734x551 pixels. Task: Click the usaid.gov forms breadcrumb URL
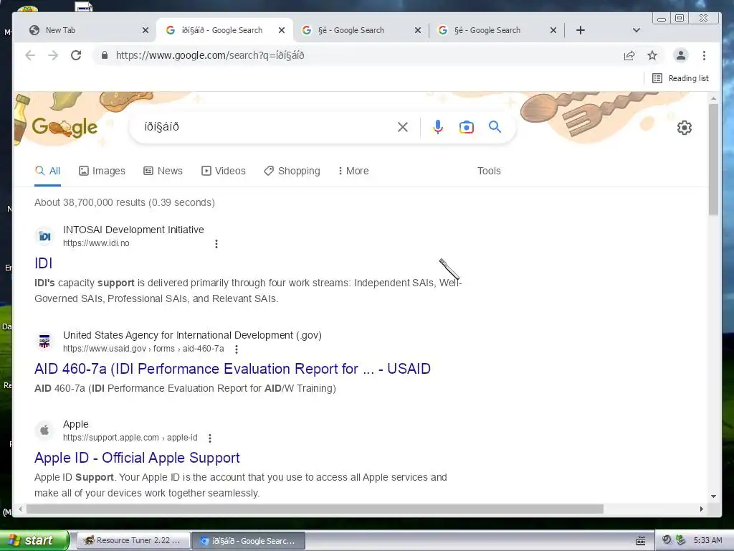[143, 349]
